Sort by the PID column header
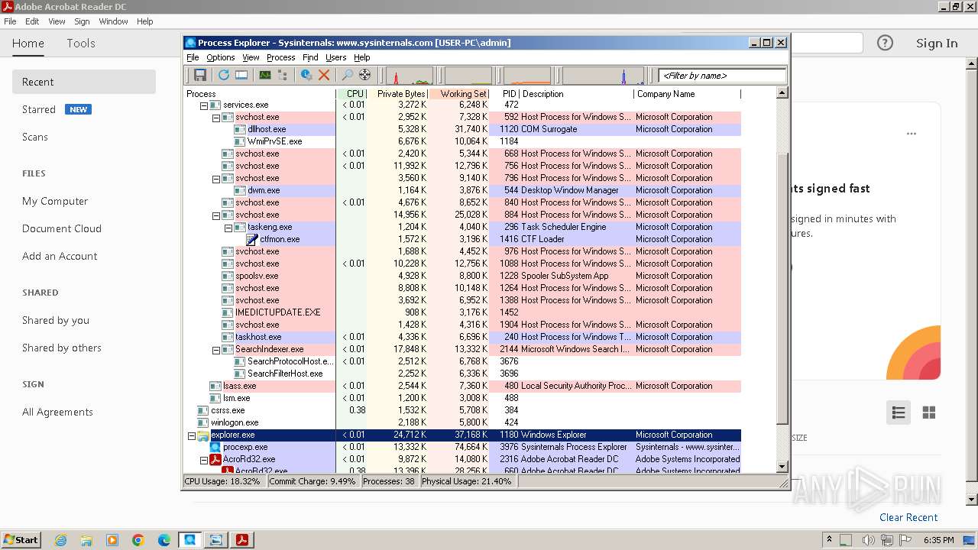 tap(504, 94)
